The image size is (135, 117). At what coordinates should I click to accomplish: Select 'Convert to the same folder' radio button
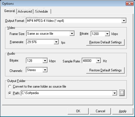pos(10,86)
